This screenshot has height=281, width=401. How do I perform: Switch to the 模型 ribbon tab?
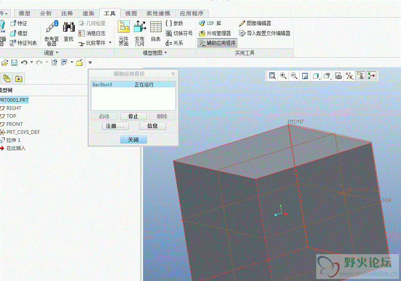coord(25,14)
